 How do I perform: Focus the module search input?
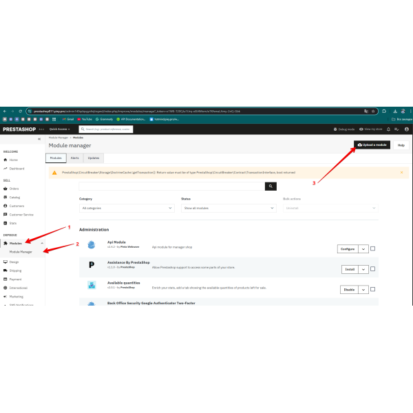(x=171, y=187)
